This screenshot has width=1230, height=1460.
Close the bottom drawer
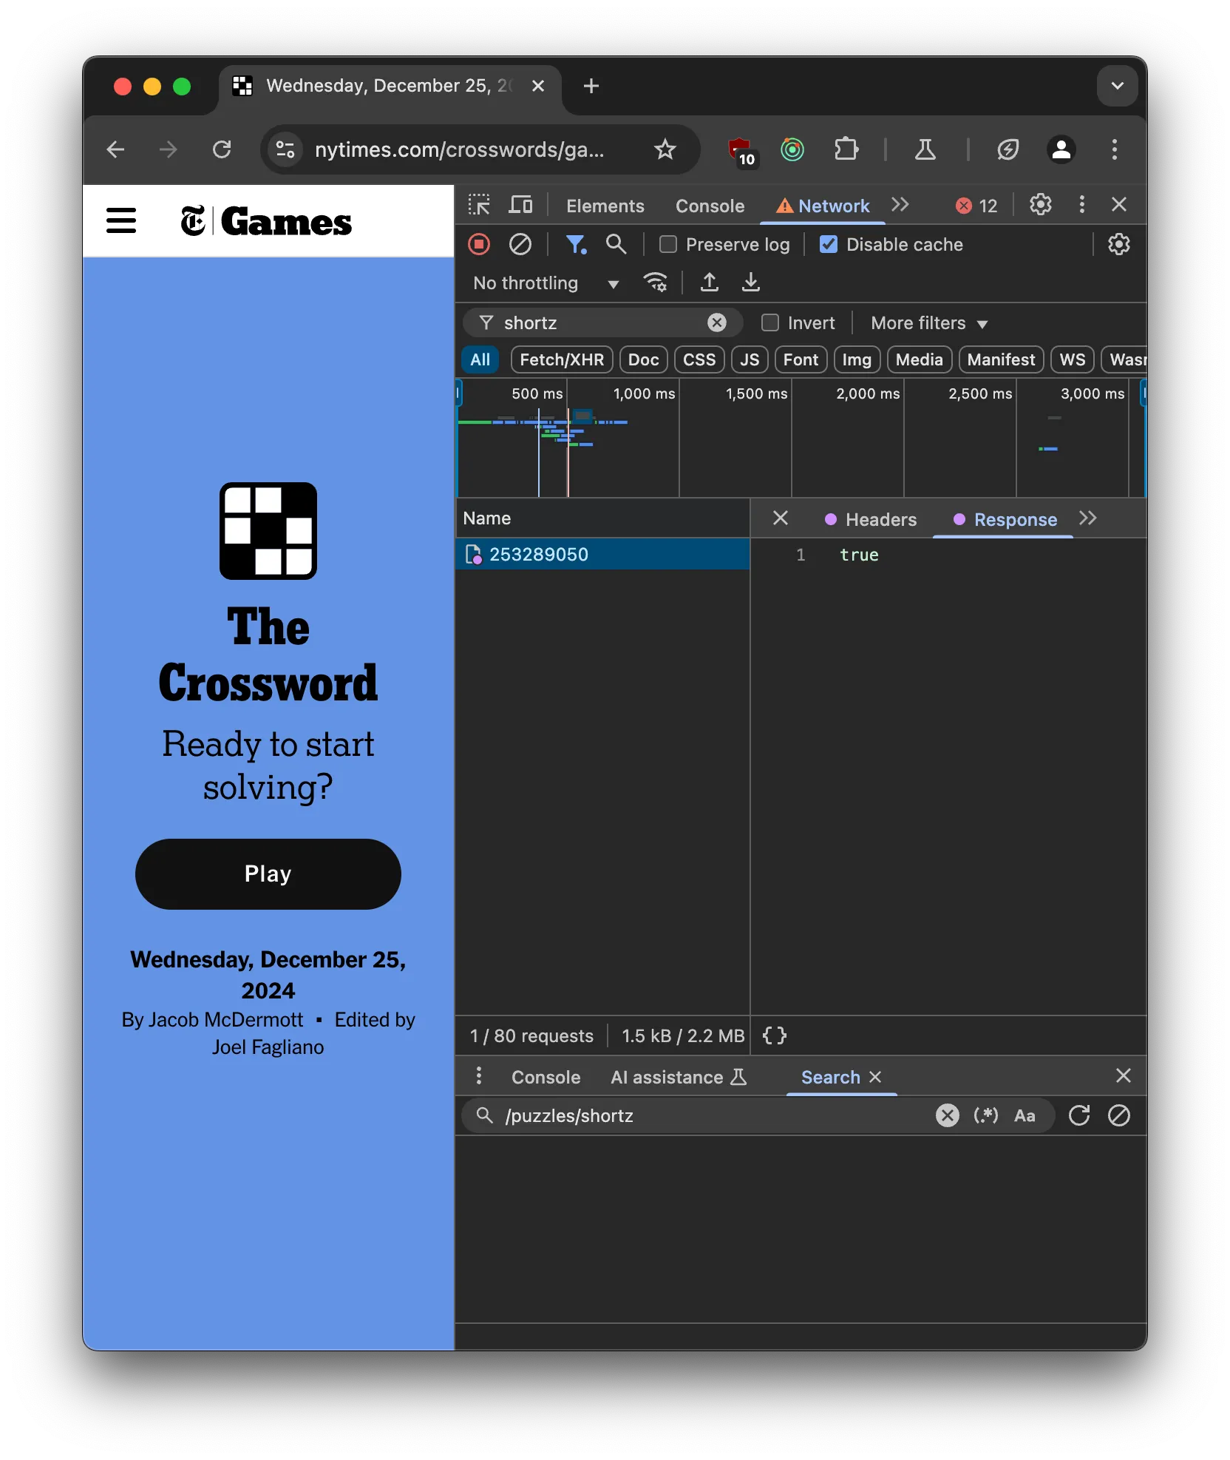click(x=1124, y=1076)
